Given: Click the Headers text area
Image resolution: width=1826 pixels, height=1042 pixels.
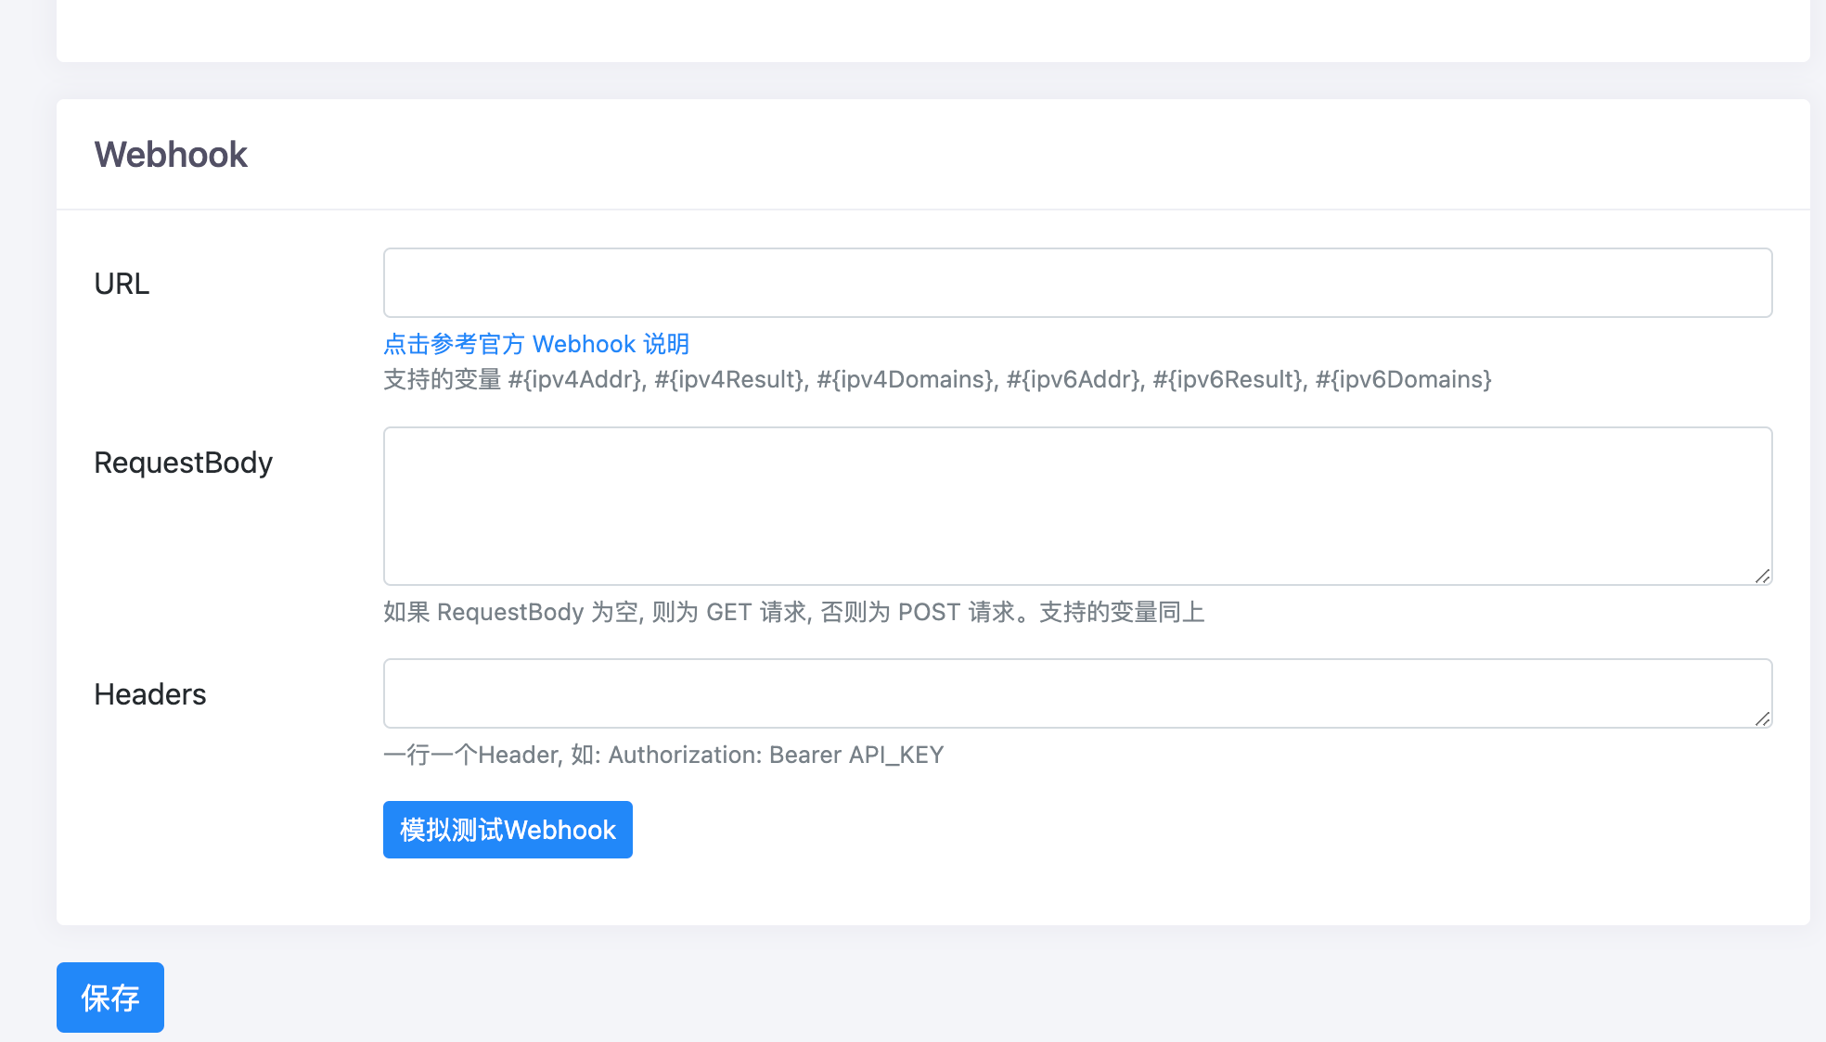Looking at the screenshot, I should [1076, 693].
